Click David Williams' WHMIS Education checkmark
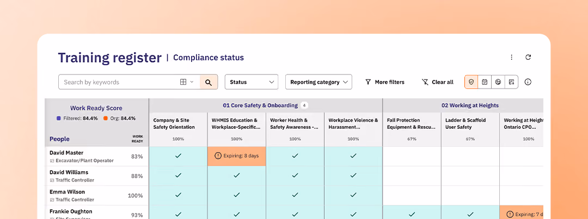Viewport: 588px width, 219px height. [x=237, y=175]
